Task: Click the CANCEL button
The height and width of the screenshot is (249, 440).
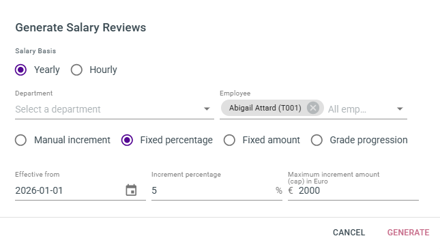Action: point(349,233)
